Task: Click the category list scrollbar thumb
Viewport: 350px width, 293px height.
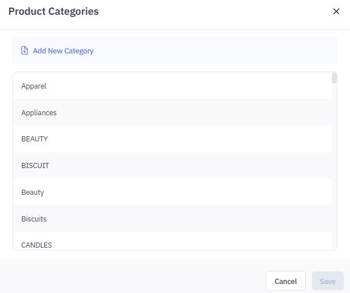Action: tap(335, 78)
